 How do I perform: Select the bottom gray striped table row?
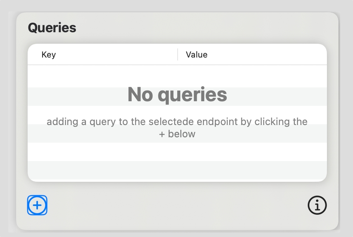[x=177, y=170]
